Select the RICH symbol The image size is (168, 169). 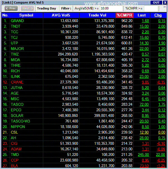(x=15, y=71)
